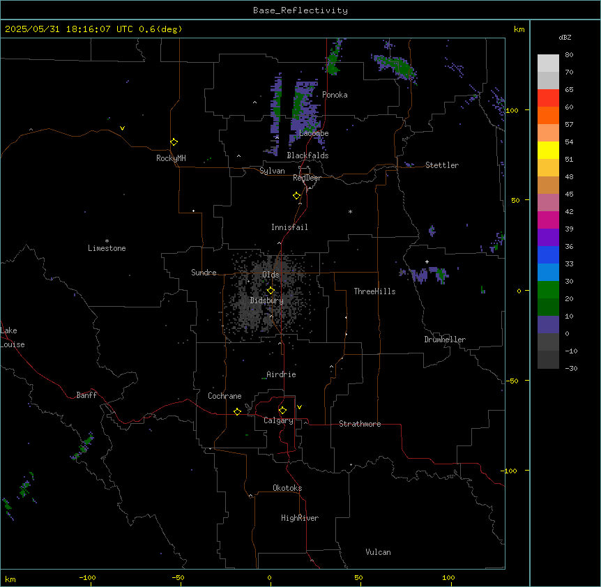Click the Okotoks label
The height and width of the screenshot is (587, 601).
[287, 488]
